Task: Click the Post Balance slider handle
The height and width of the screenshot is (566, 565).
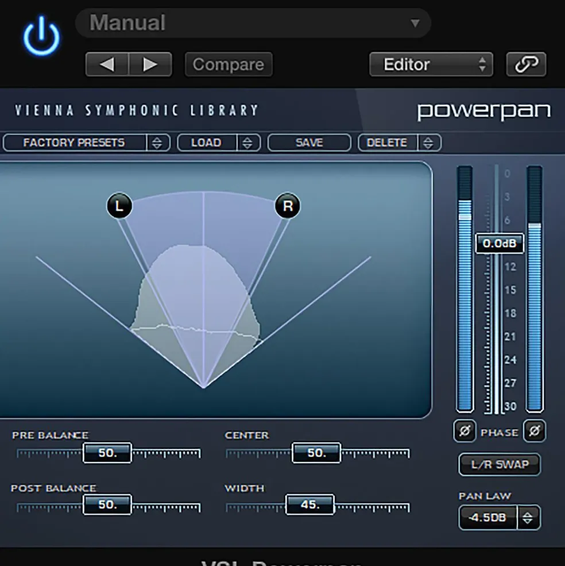Action: (x=107, y=505)
